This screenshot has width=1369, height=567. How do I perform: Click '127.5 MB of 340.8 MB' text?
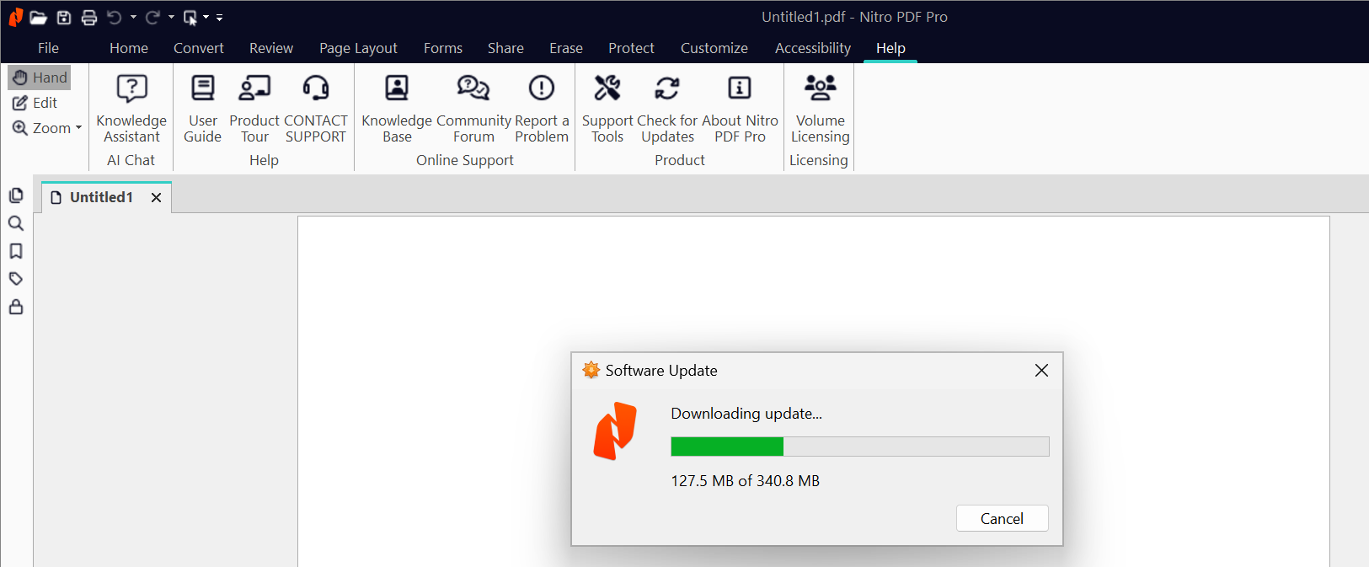pyautogui.click(x=745, y=481)
